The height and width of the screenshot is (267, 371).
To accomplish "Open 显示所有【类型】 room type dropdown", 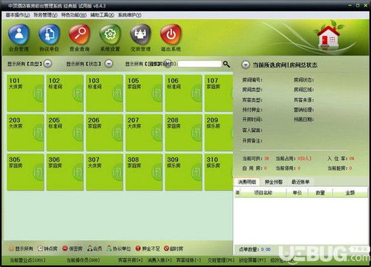I will click(47, 64).
